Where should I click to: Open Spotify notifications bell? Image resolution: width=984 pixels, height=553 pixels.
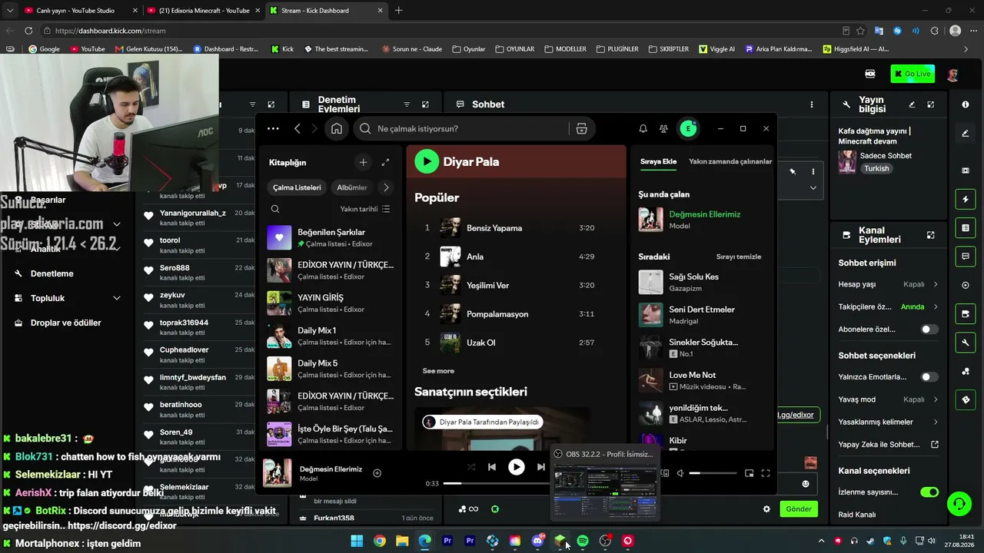point(643,129)
